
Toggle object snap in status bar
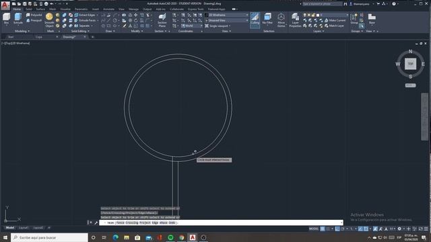click(366, 229)
